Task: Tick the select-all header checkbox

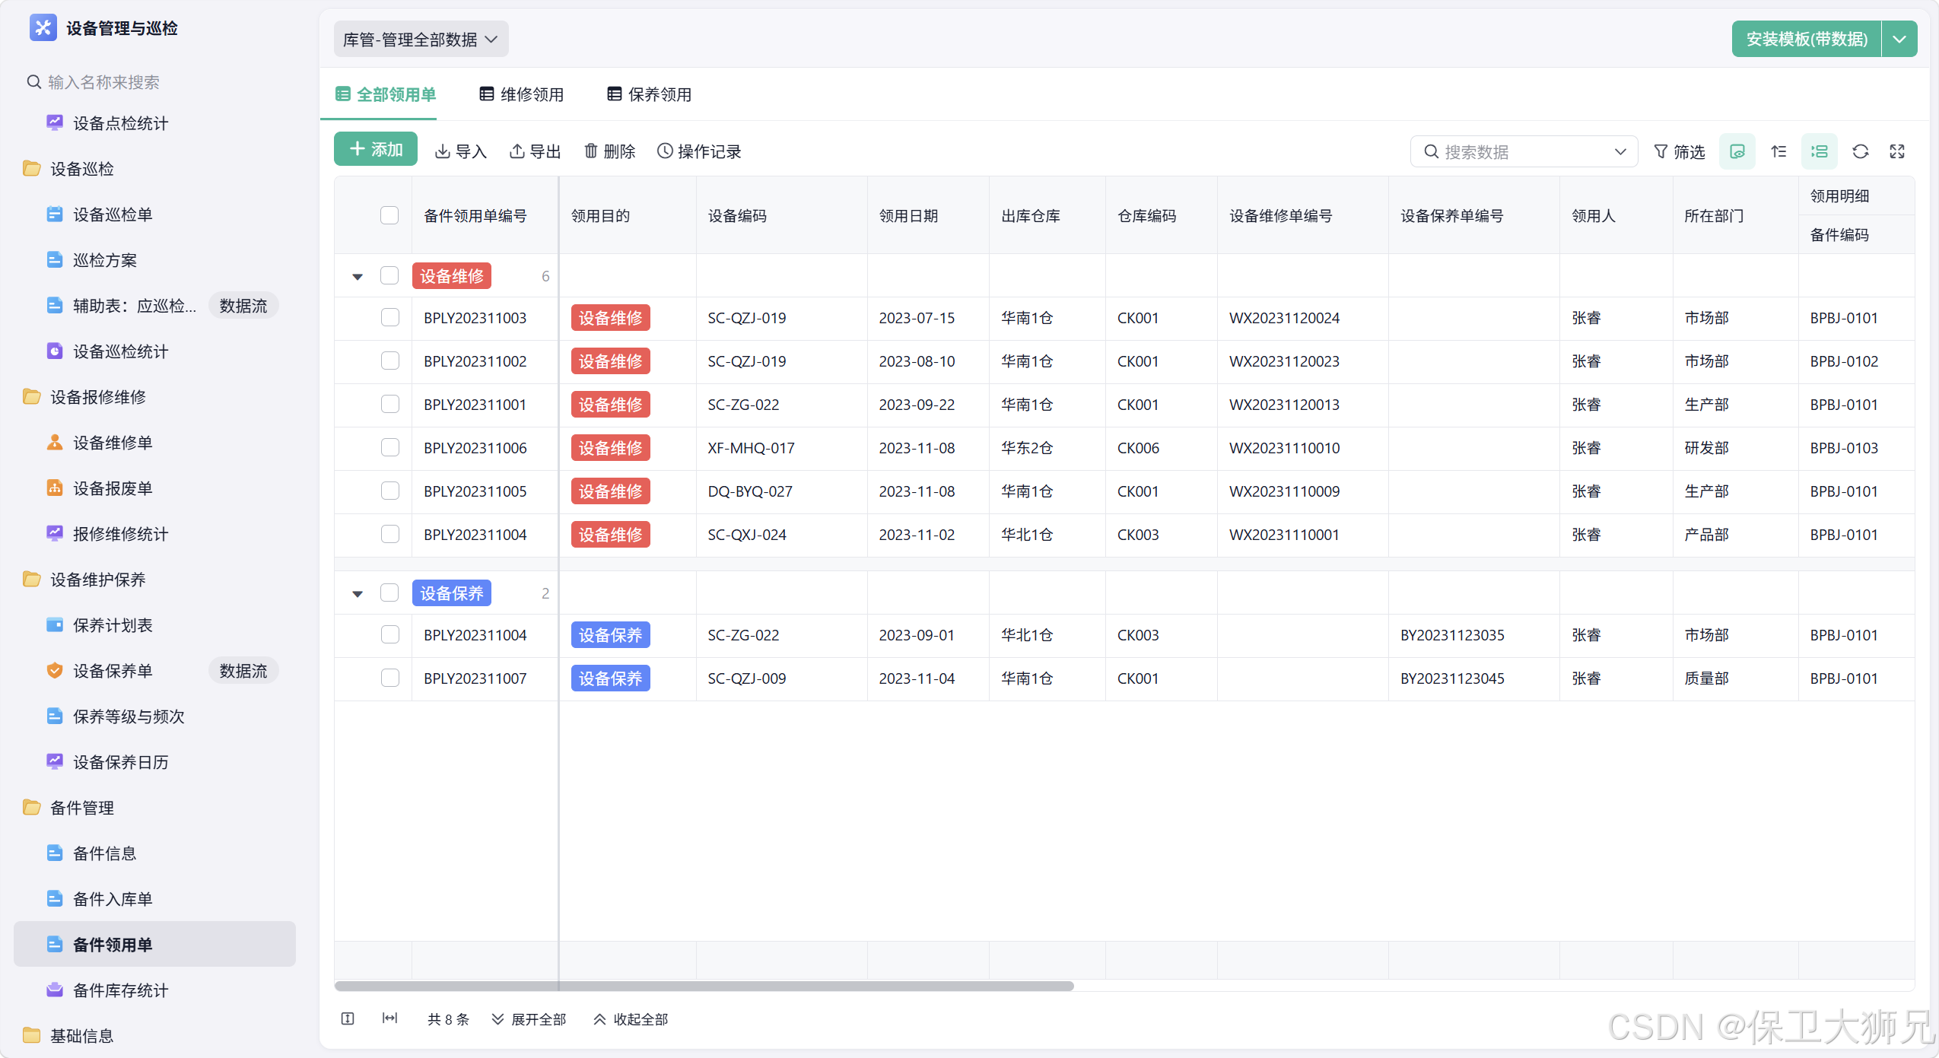Action: pyautogui.click(x=389, y=215)
